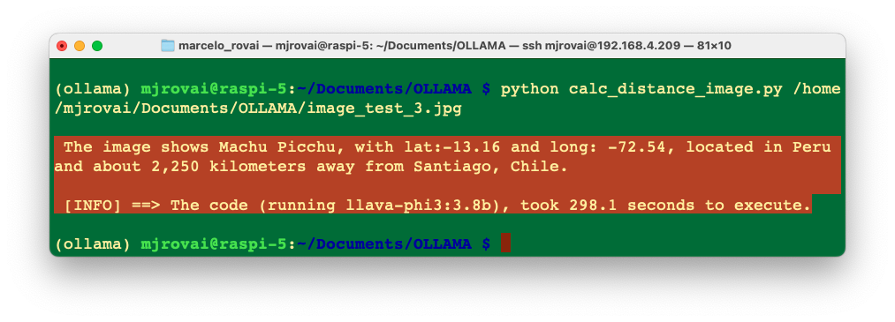Minimize the terminal using yellow button
This screenshot has height=322, width=895.
click(x=80, y=46)
